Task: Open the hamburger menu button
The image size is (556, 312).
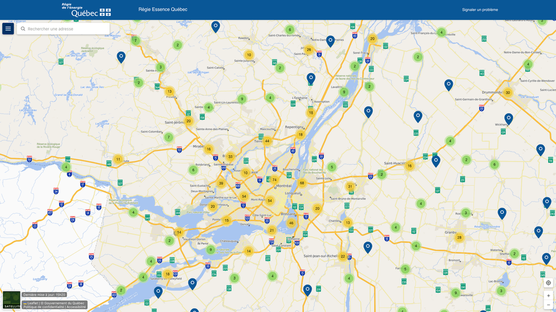Action: click(8, 28)
